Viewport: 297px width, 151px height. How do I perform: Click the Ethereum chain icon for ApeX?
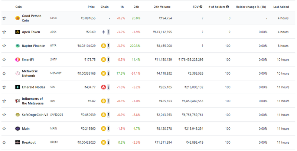(104, 32)
